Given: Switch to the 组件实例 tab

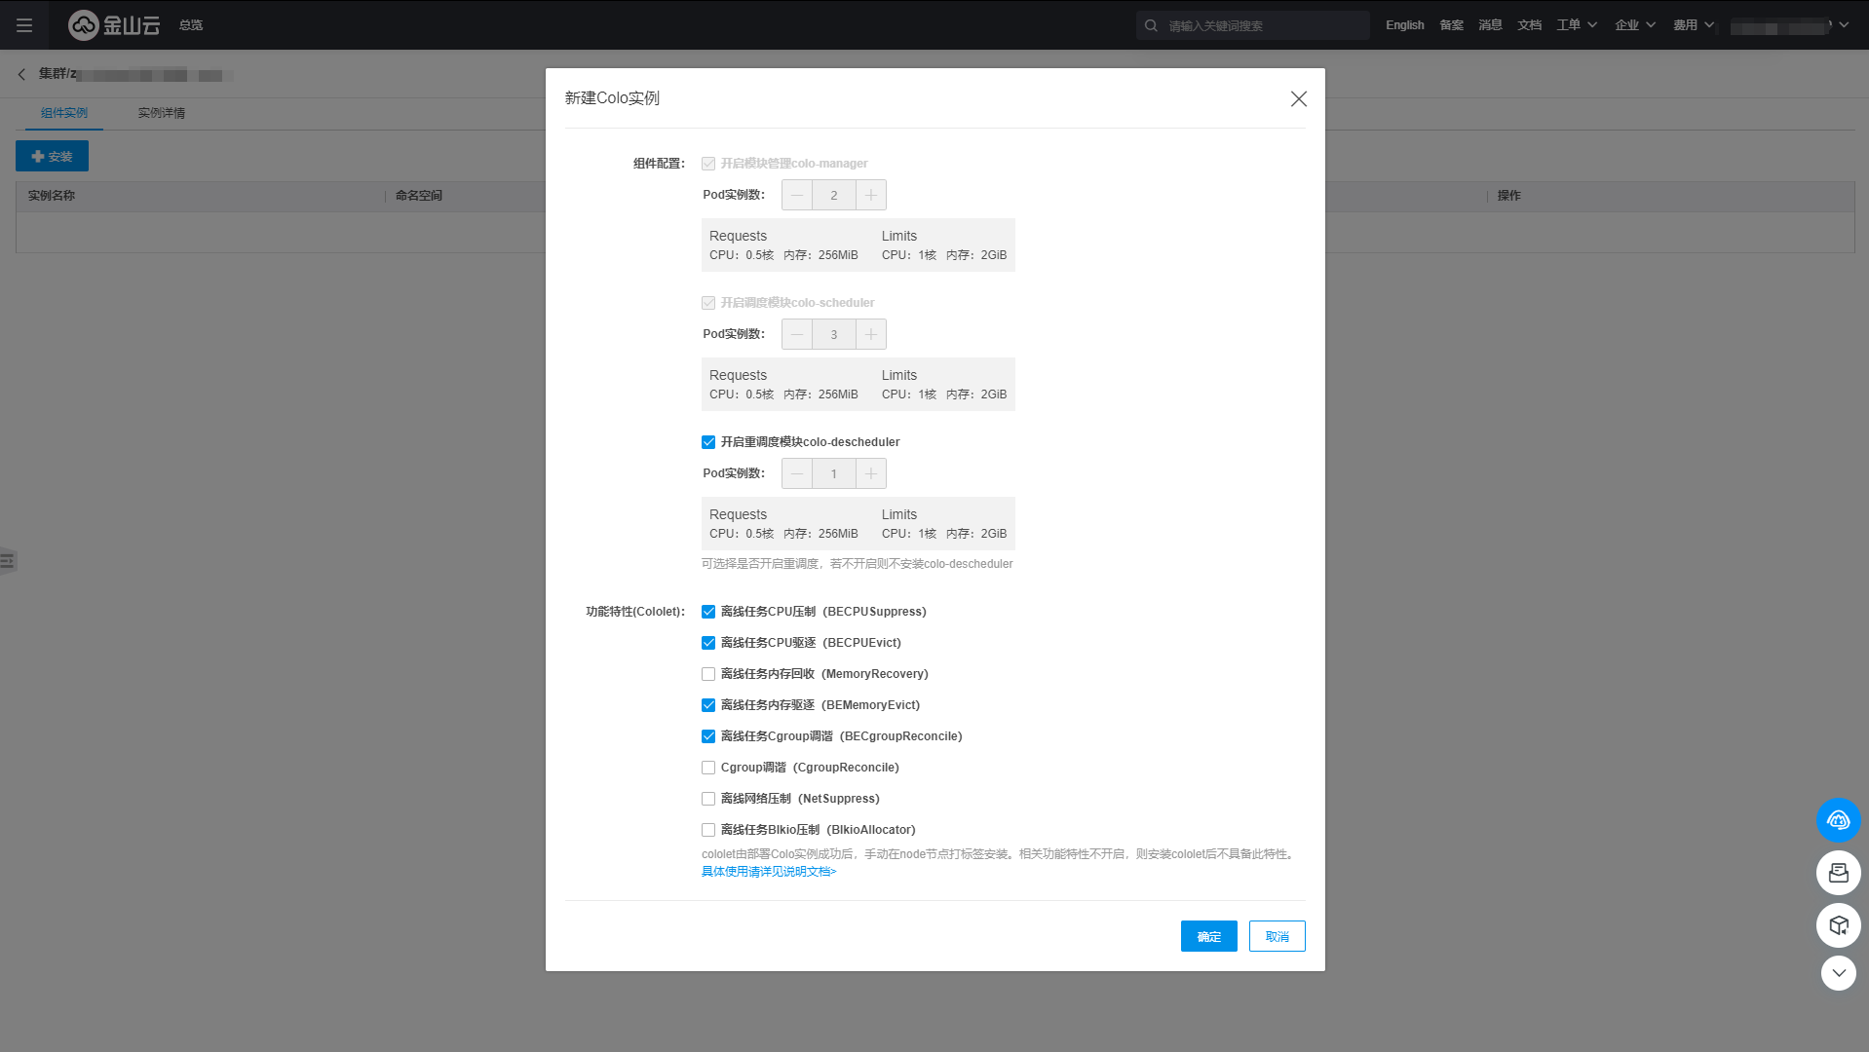Looking at the screenshot, I should pyautogui.click(x=64, y=113).
